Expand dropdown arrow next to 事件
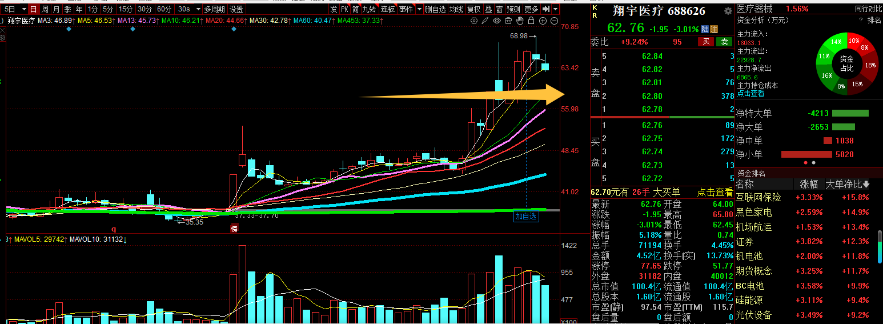This screenshot has width=883, height=324. (x=419, y=9)
